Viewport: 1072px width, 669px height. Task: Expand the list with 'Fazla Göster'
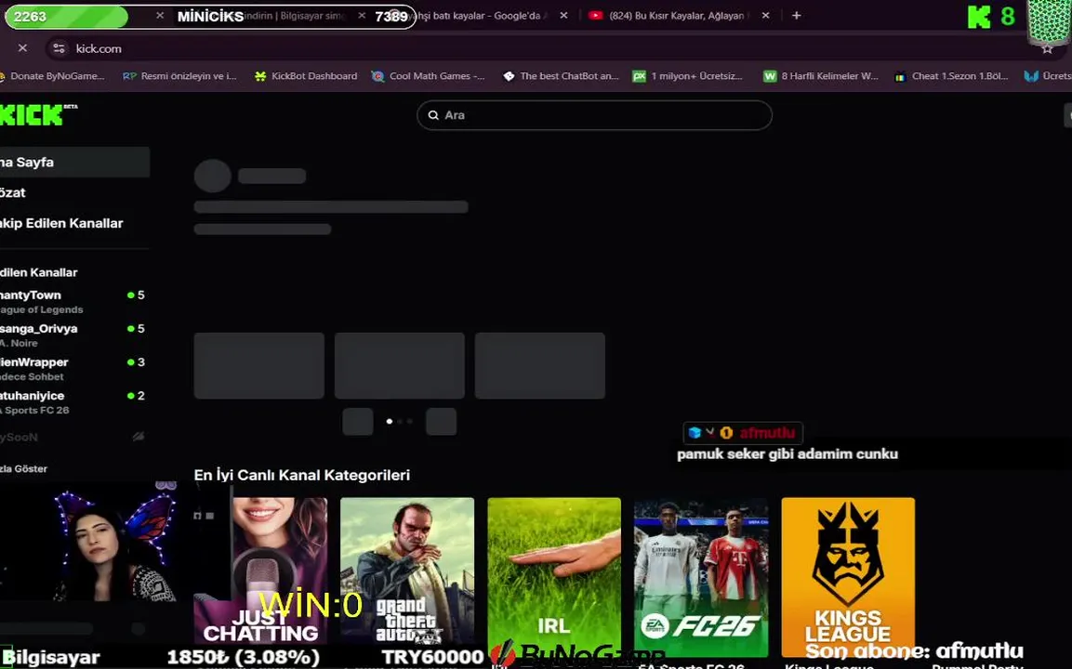click(24, 469)
